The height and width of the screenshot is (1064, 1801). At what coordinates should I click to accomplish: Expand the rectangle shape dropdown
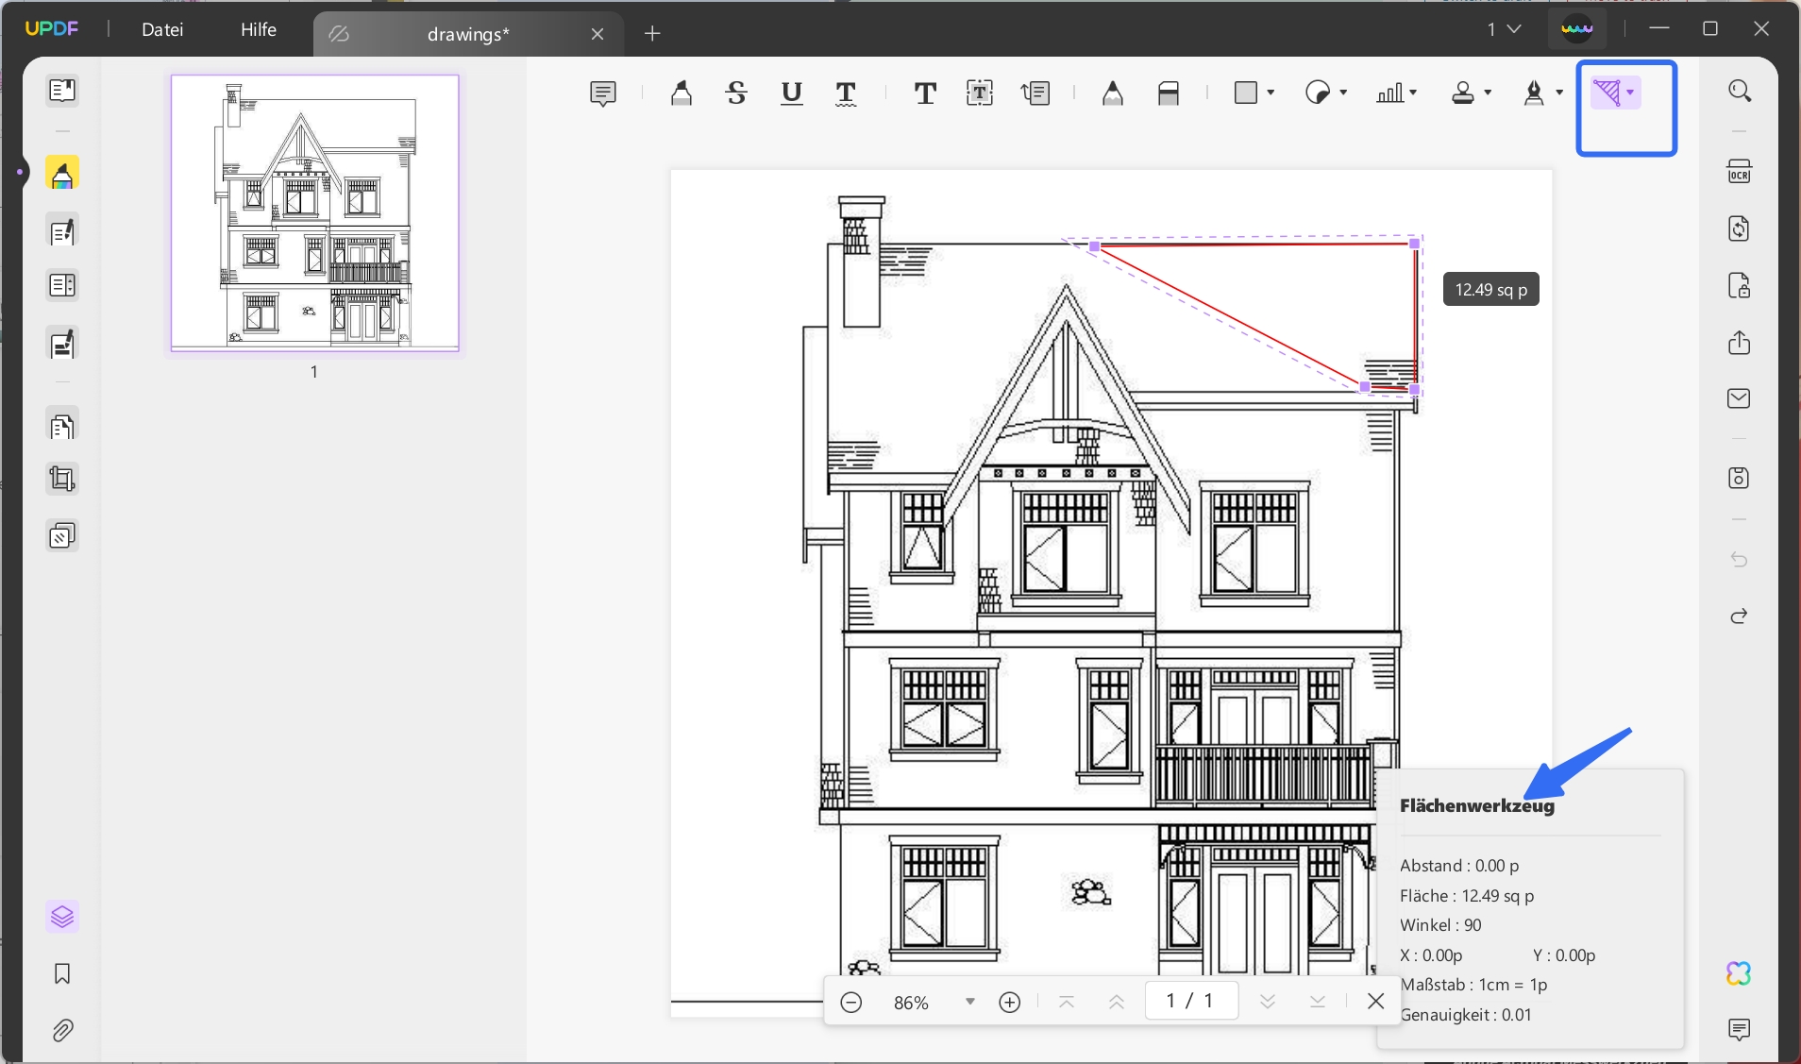(x=1271, y=93)
